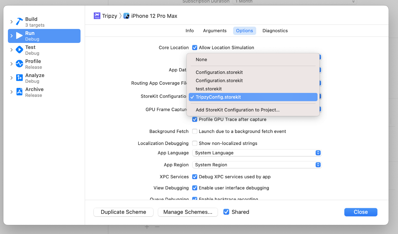Choose TripzyConfig.storekit in the menu
This screenshot has width=398, height=234.
tap(253, 97)
